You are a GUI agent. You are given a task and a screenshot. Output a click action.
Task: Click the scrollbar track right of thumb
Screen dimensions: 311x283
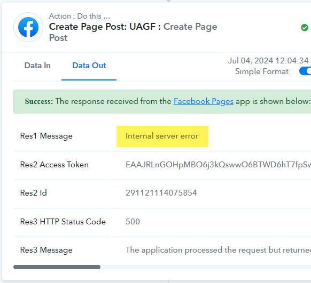[206, 267]
